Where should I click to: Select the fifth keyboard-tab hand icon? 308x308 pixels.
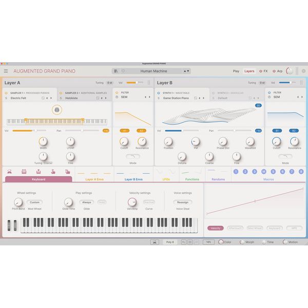[68, 171]
